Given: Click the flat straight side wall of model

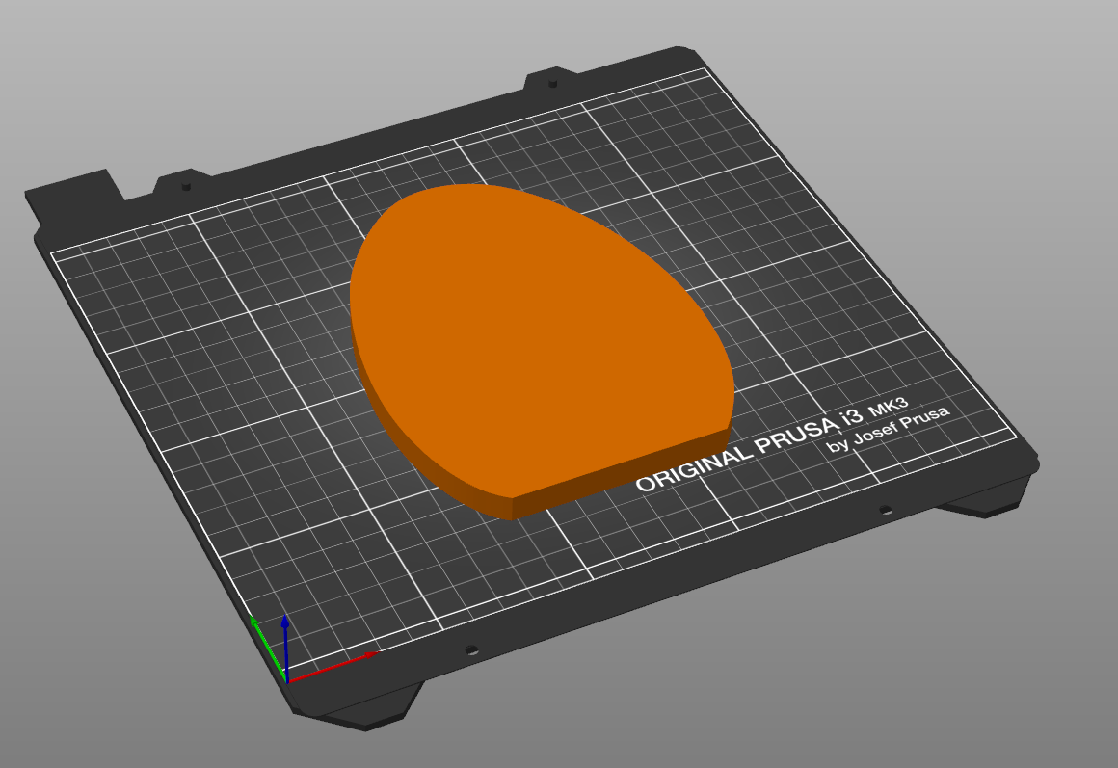Looking at the screenshot, I should coord(621,473).
